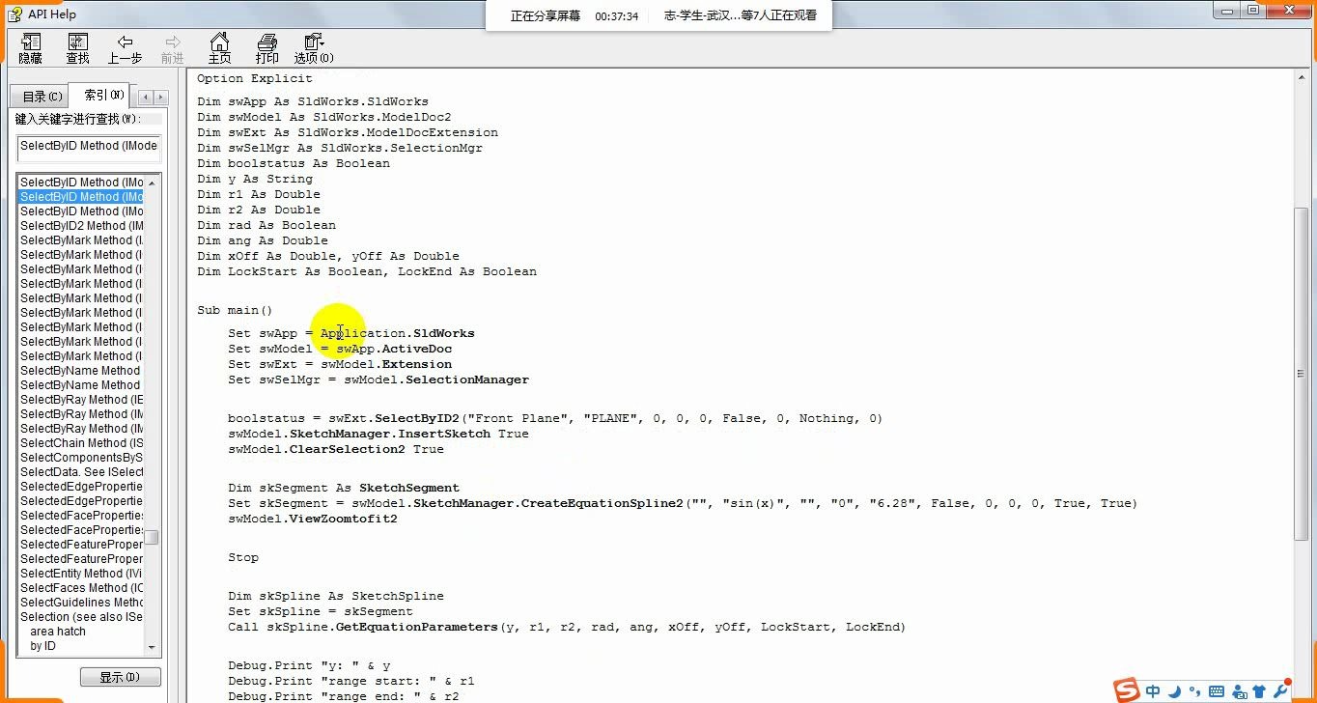
Task: Click the 'Option Explicit' code line
Action: [x=255, y=78]
